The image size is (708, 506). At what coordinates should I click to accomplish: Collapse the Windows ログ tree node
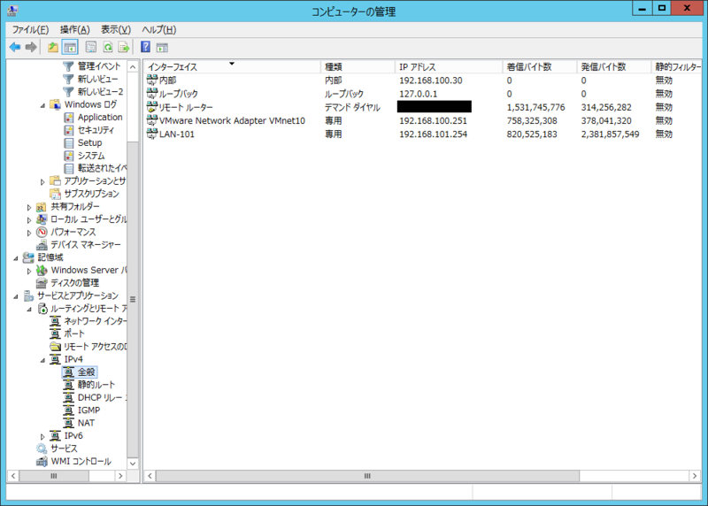[42, 105]
